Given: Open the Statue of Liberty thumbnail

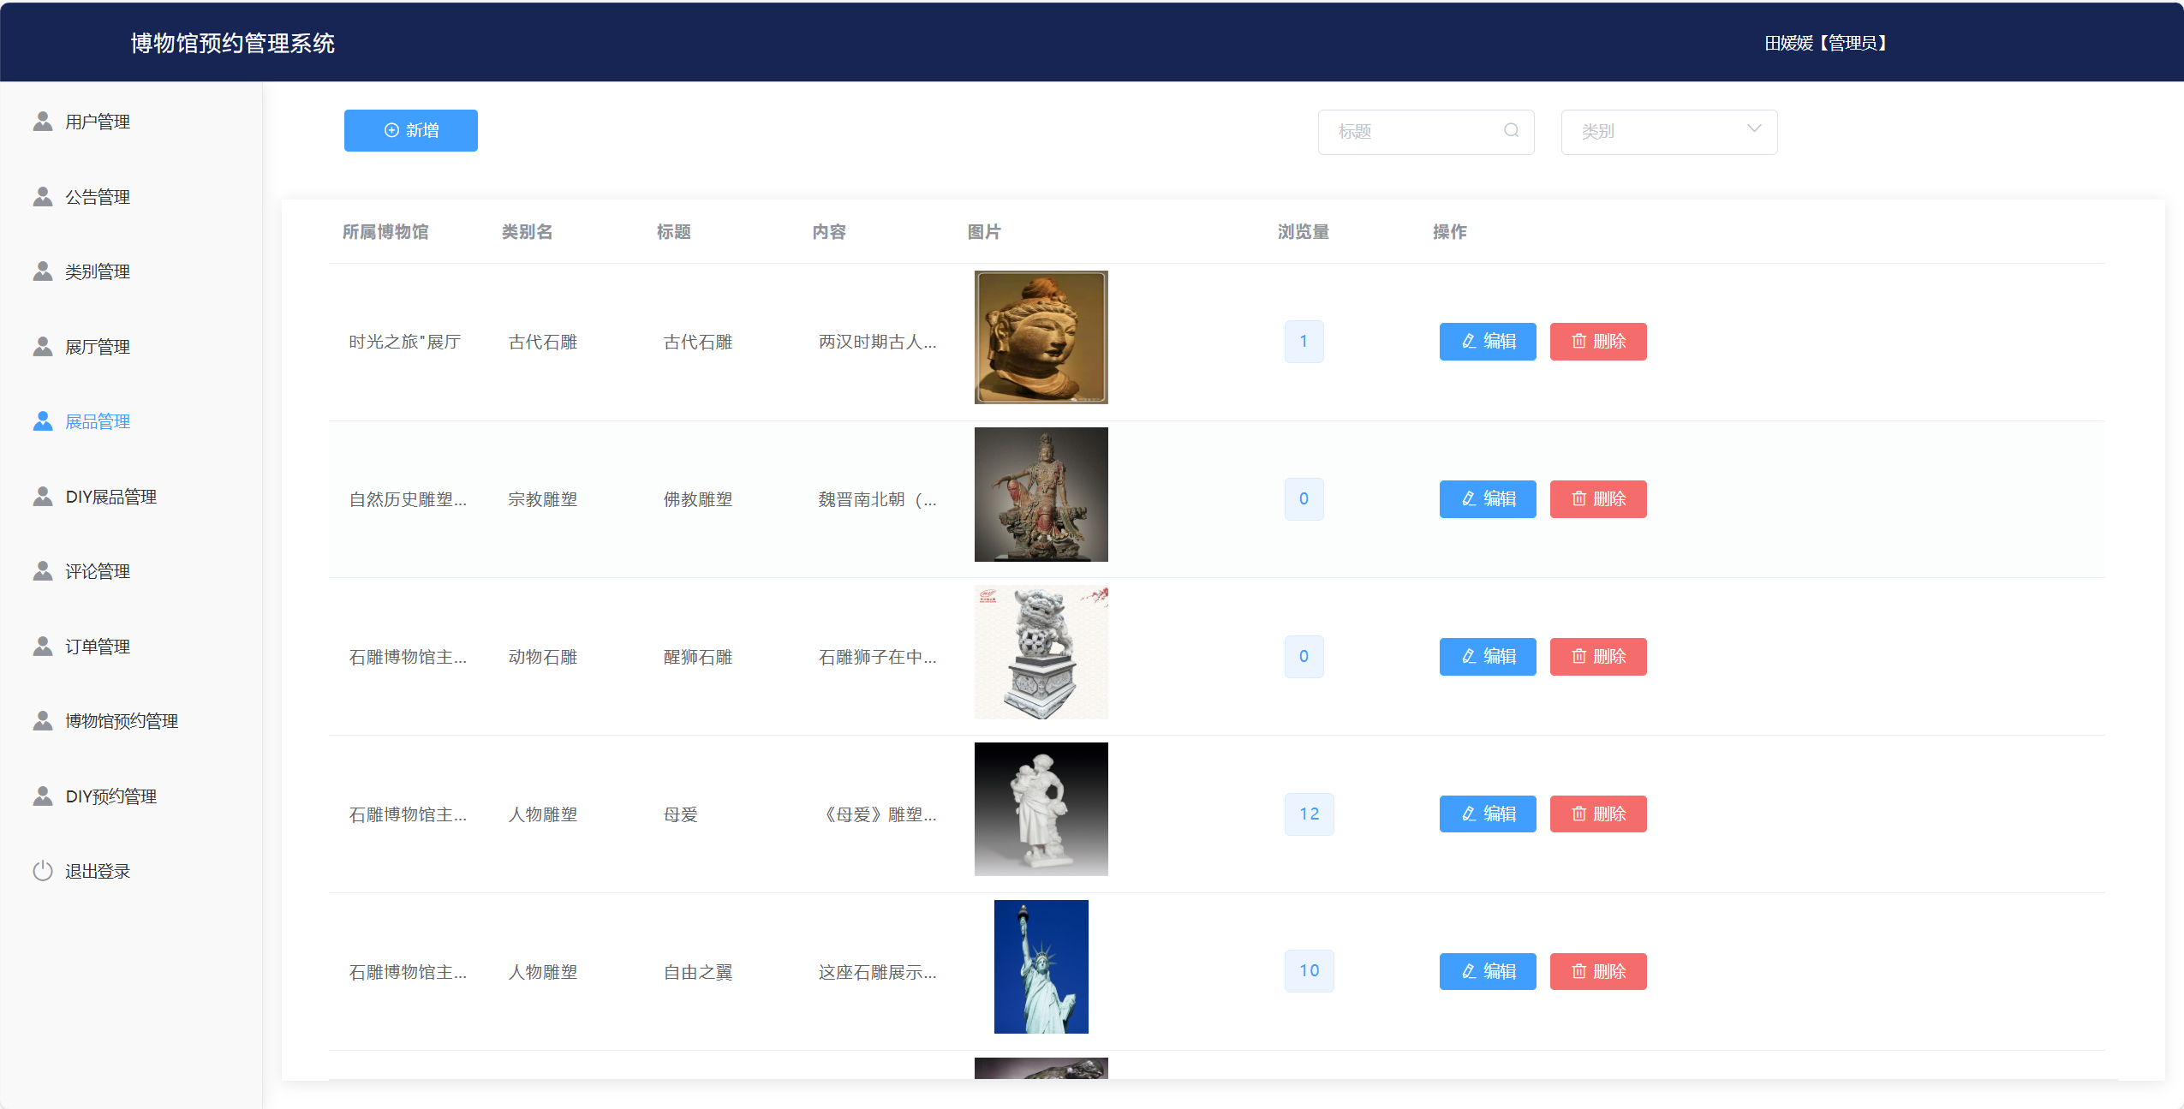Looking at the screenshot, I should coord(1041,966).
